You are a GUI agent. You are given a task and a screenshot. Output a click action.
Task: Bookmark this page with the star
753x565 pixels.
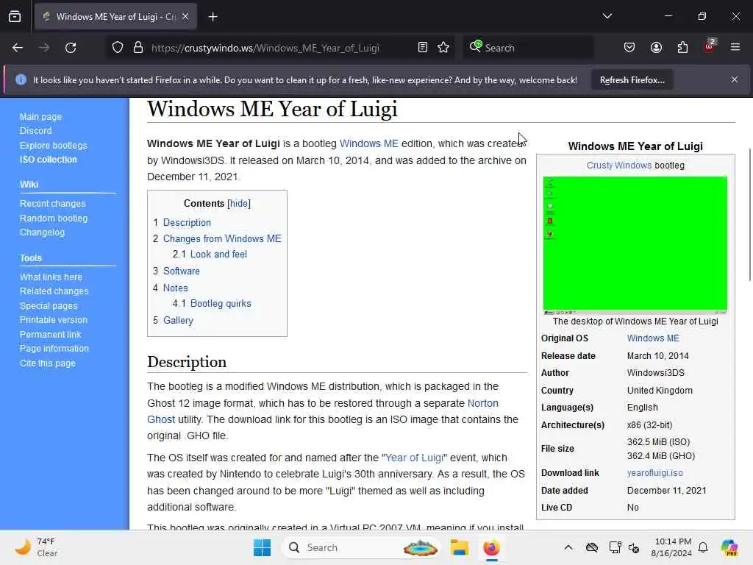click(x=443, y=47)
